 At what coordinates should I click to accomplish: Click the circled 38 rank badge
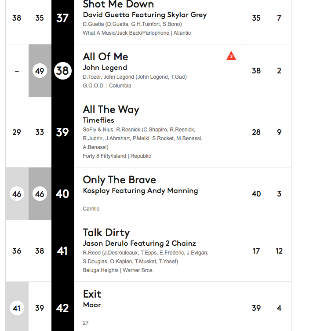point(62,71)
